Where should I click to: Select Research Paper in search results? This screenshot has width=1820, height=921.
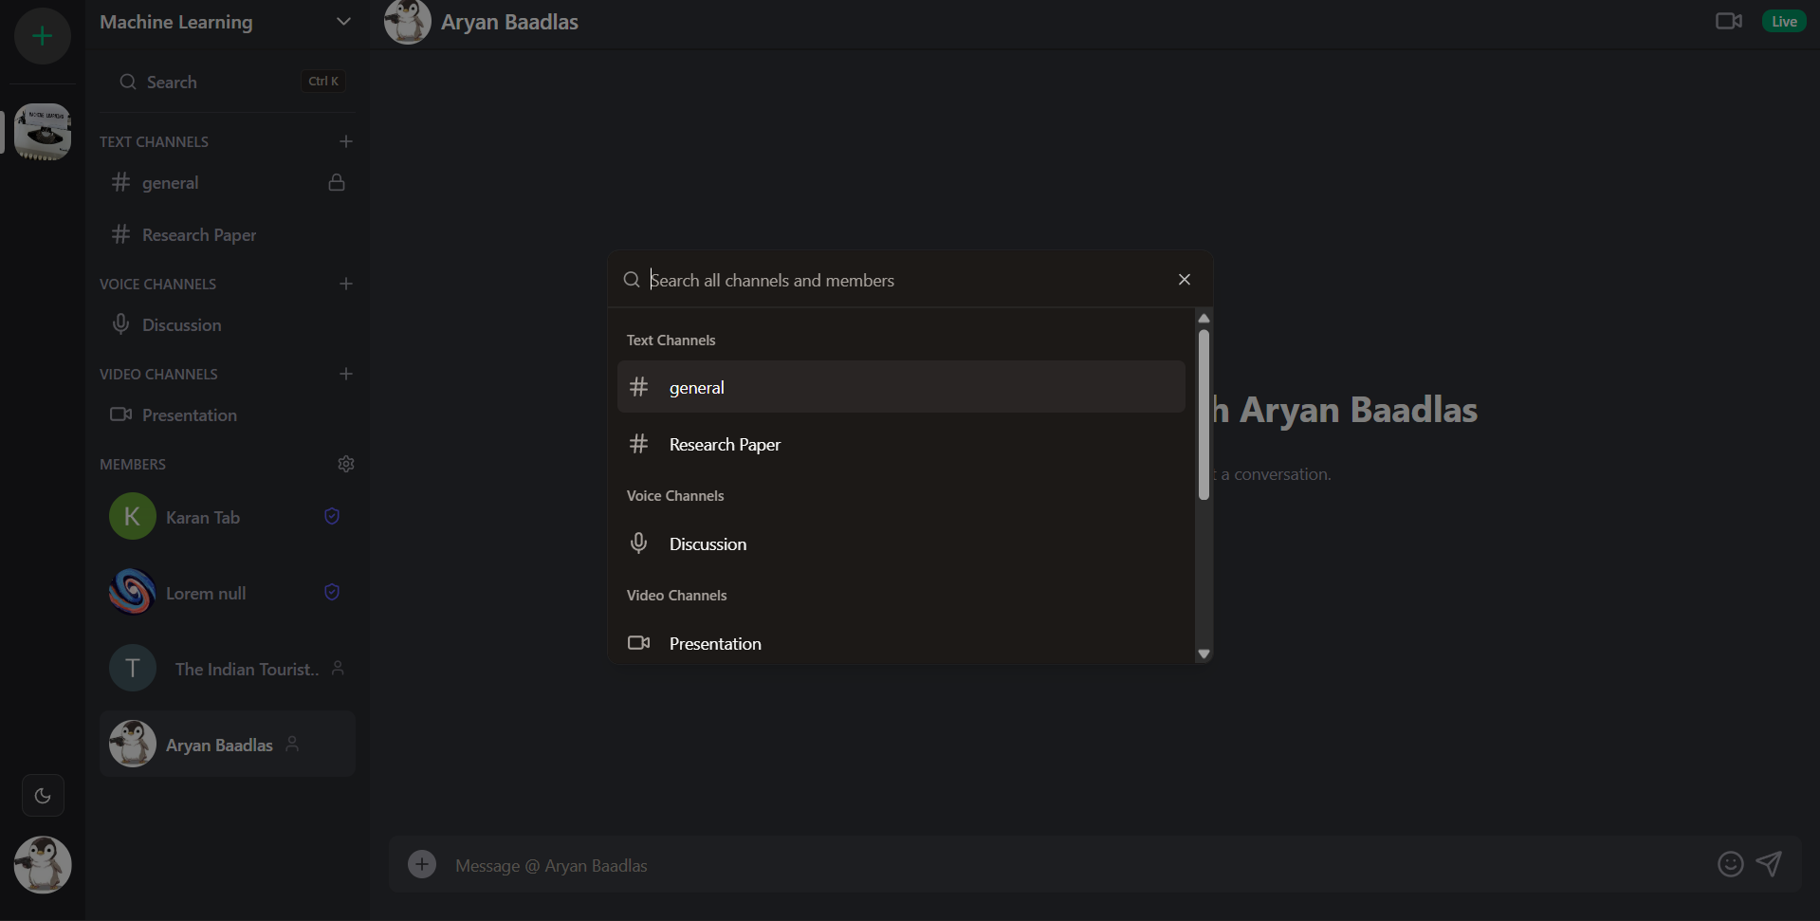900,444
